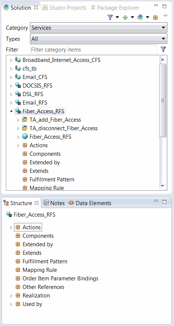Click the DOCSIS_RFS service icon
Image resolution: width=174 pixels, height=326 pixels.
[18, 86]
